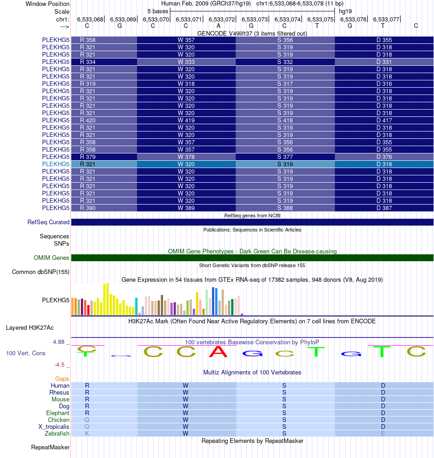The width and height of the screenshot is (434, 458).
Task: Select the H3K27Ac Mark ENCODE track title
Action: pyautogui.click(x=252, y=321)
